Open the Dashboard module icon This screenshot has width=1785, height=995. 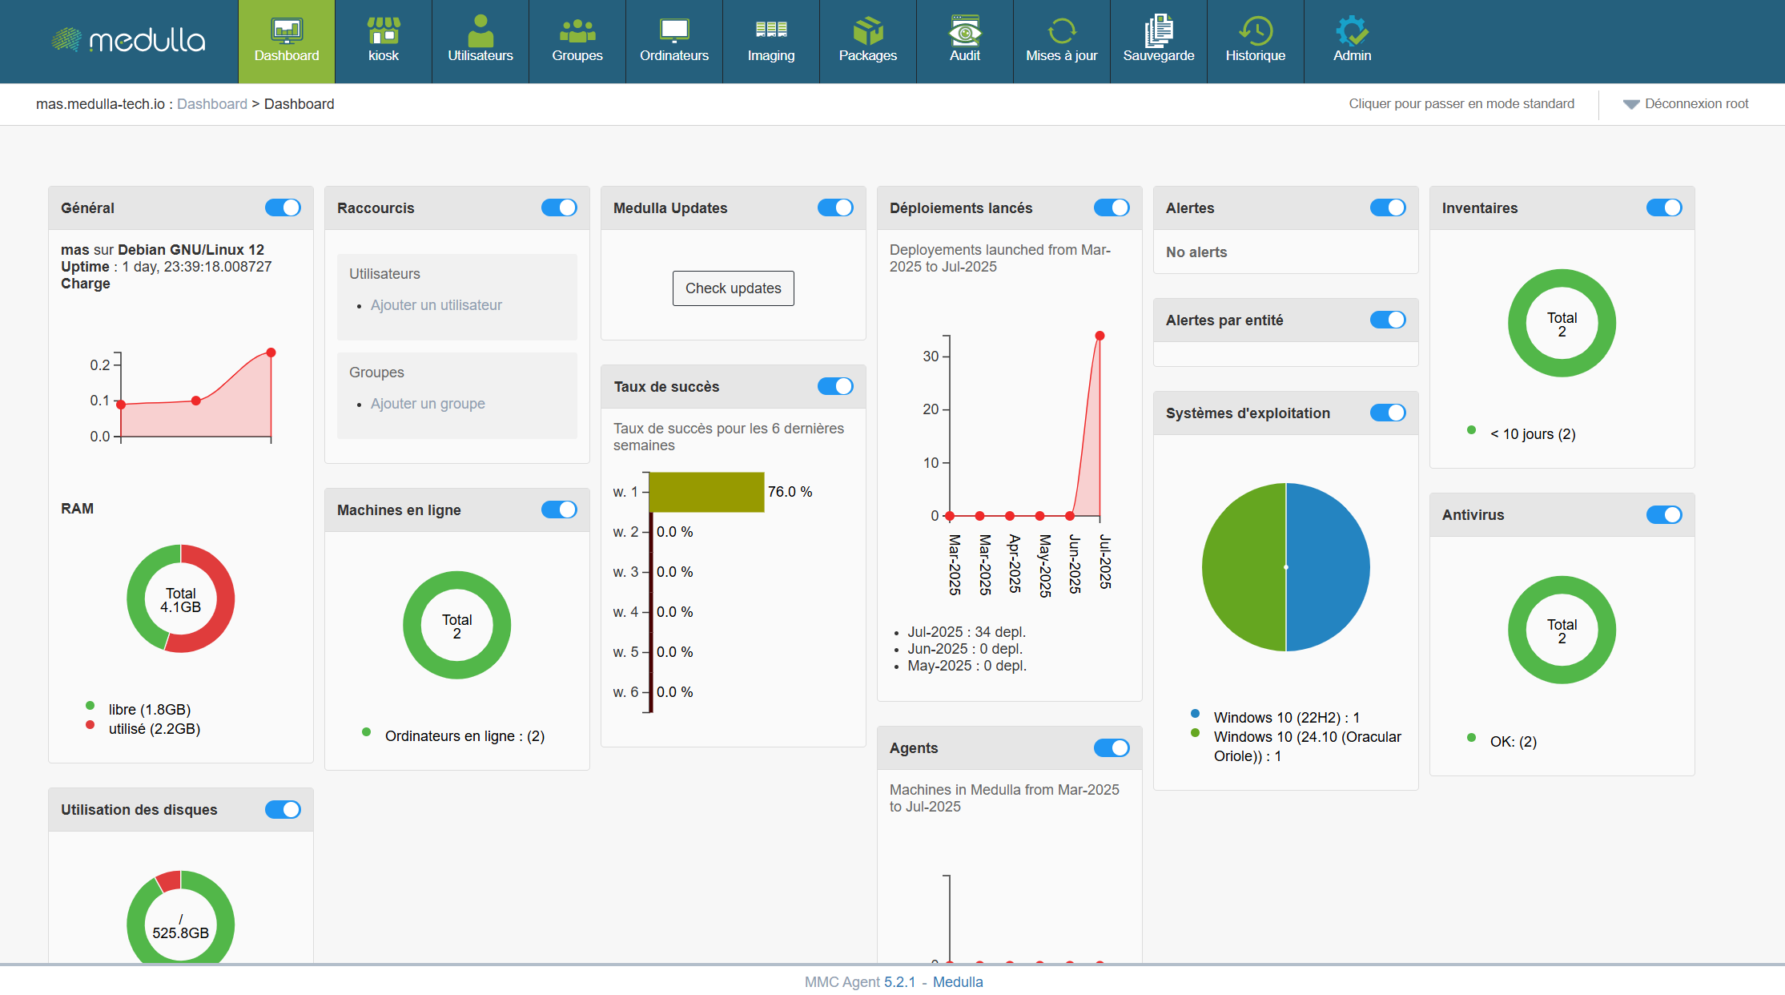[x=286, y=41]
